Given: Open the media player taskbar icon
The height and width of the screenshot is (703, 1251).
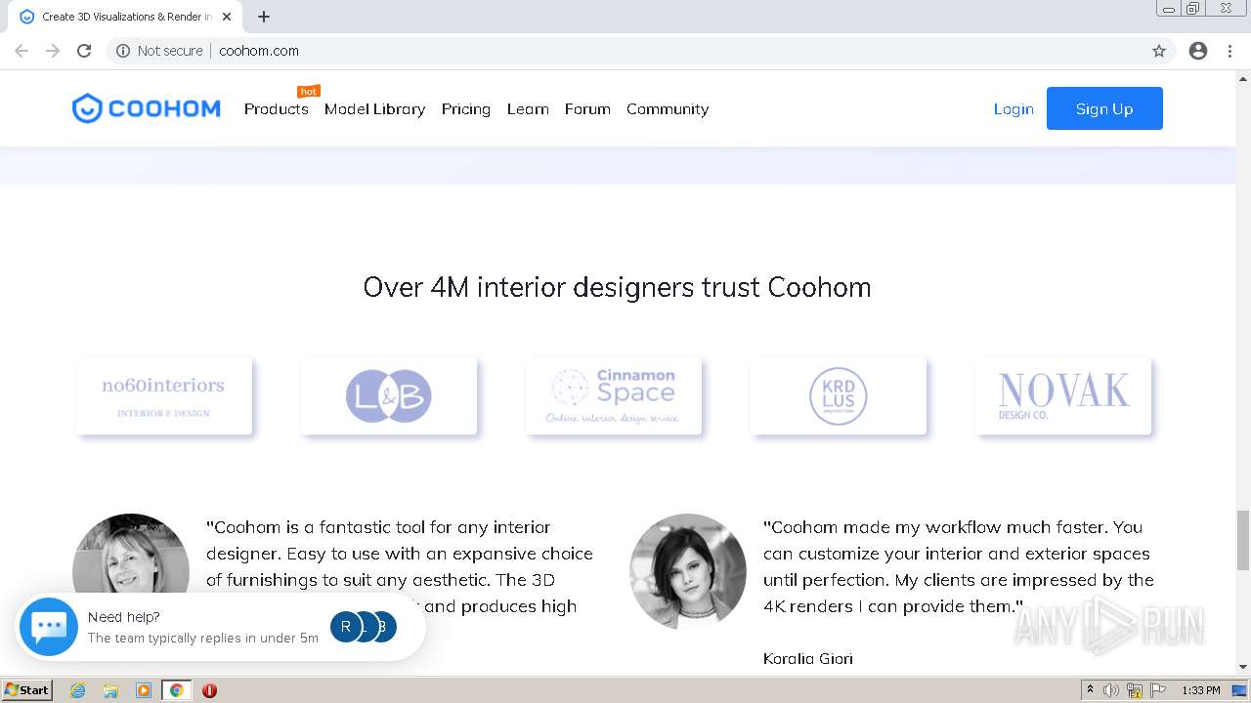Looking at the screenshot, I should coord(143,690).
